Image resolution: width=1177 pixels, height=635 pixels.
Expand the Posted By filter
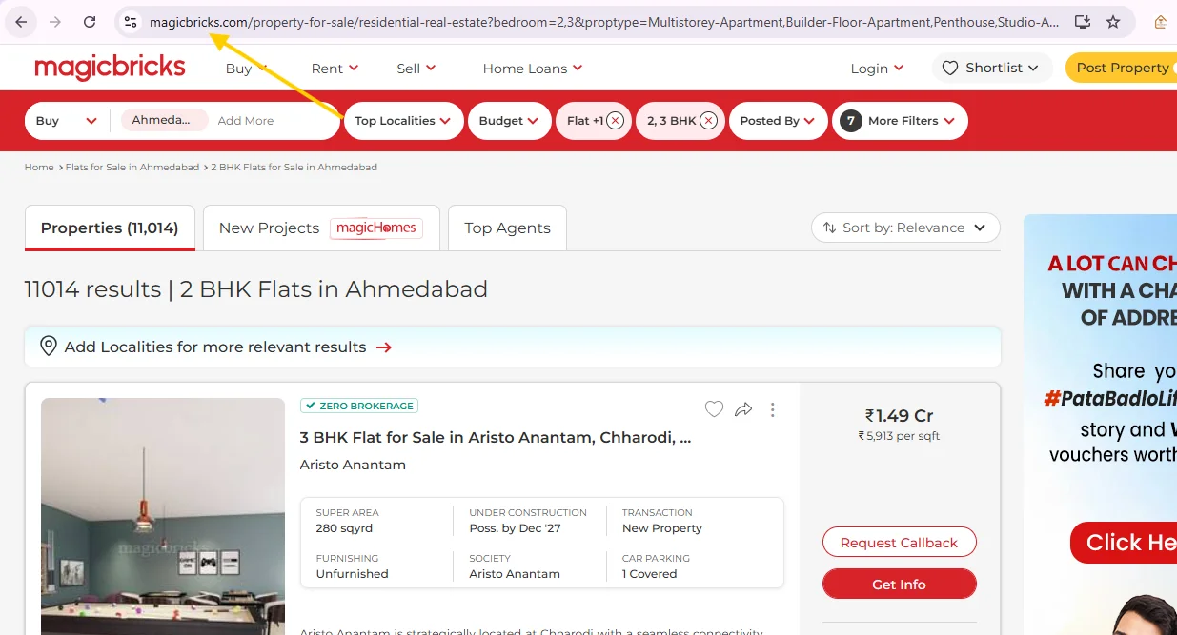click(777, 121)
